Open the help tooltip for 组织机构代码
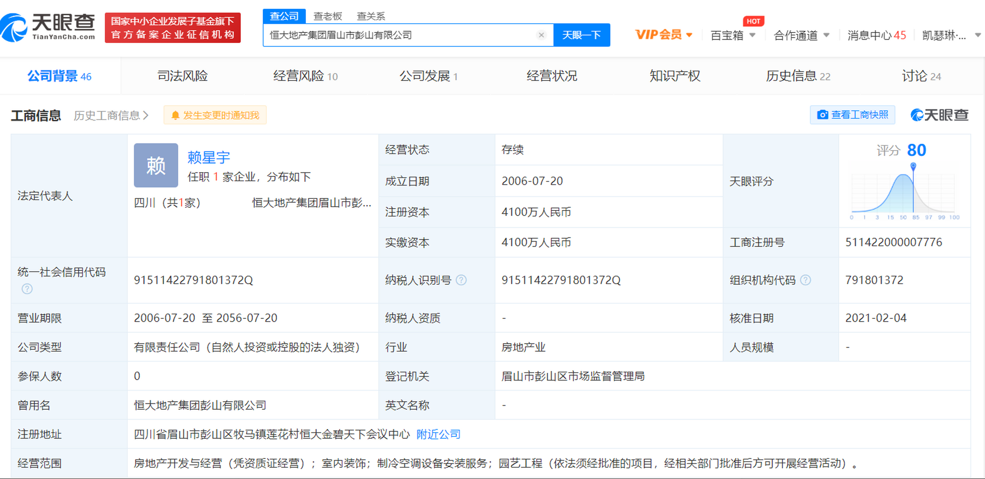 [807, 280]
